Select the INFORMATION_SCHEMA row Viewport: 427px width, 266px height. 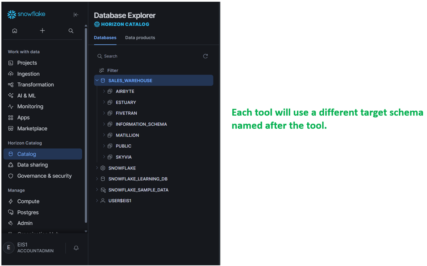(x=154, y=124)
